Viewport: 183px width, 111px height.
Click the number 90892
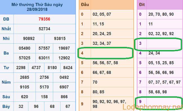[x=29, y=38]
